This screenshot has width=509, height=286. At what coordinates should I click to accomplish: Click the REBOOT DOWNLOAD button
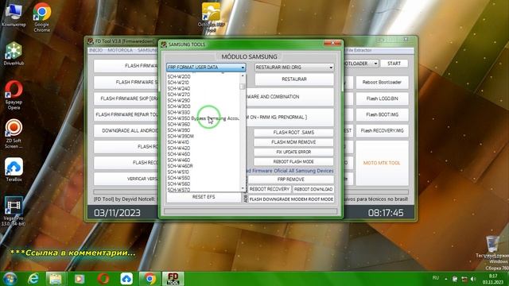[313, 189]
